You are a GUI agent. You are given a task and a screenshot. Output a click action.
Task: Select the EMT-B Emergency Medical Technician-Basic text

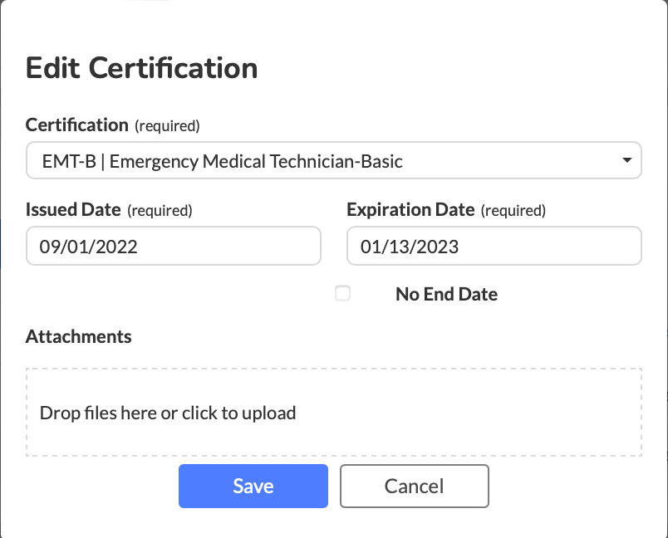222,161
